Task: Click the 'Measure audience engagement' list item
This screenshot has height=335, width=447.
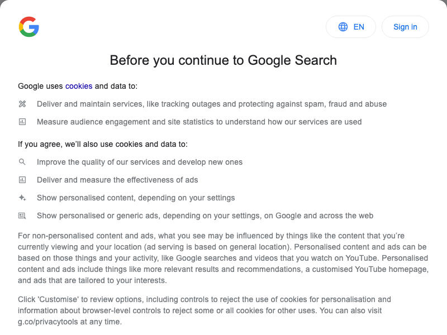Action: pos(199,122)
